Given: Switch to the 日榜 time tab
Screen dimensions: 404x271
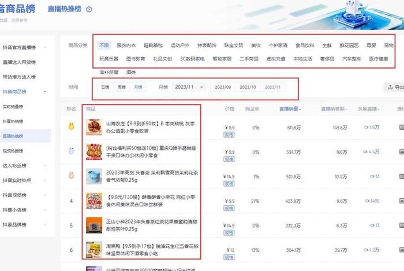Looking at the screenshot, I should pos(105,87).
